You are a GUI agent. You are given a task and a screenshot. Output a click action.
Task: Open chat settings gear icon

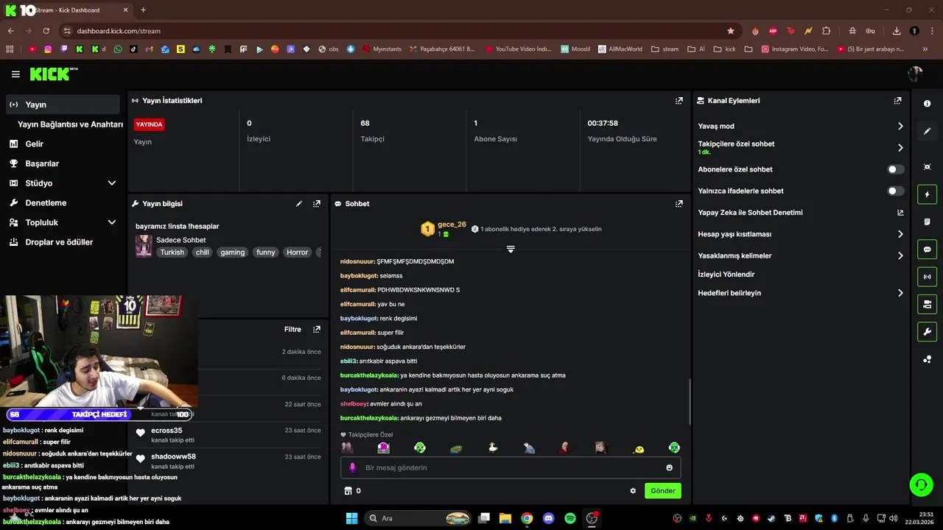click(x=633, y=491)
